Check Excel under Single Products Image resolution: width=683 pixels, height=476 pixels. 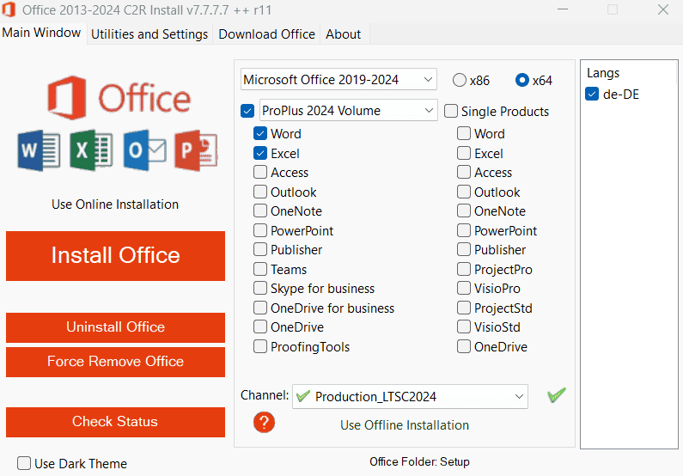click(464, 153)
